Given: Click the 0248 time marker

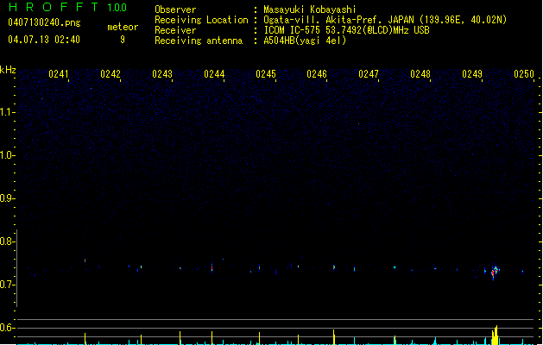Looking at the screenshot, I should point(420,74).
